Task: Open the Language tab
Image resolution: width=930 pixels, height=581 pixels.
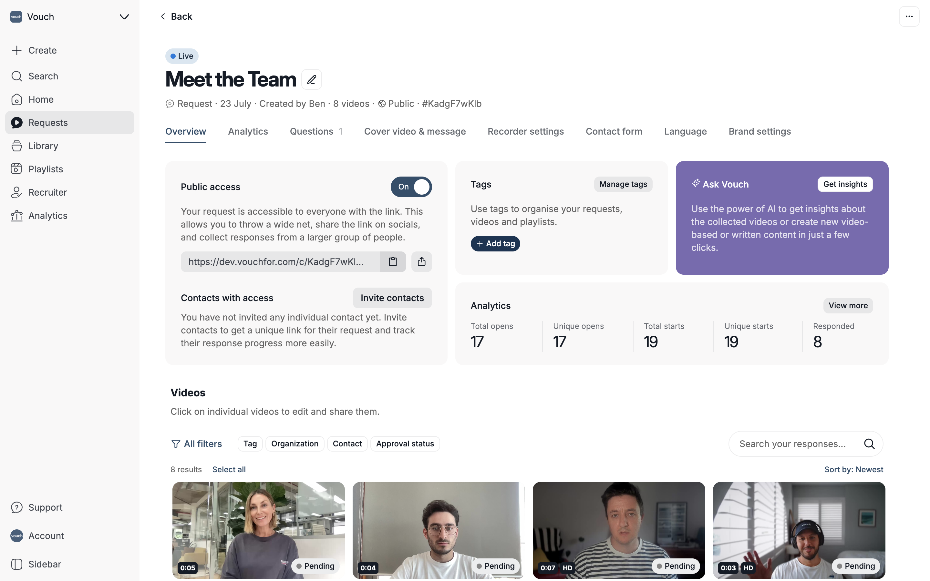Action: [685, 131]
